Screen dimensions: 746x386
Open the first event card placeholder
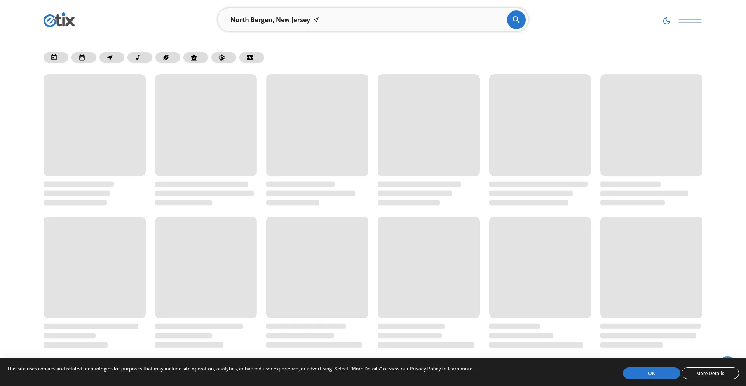tap(94, 125)
